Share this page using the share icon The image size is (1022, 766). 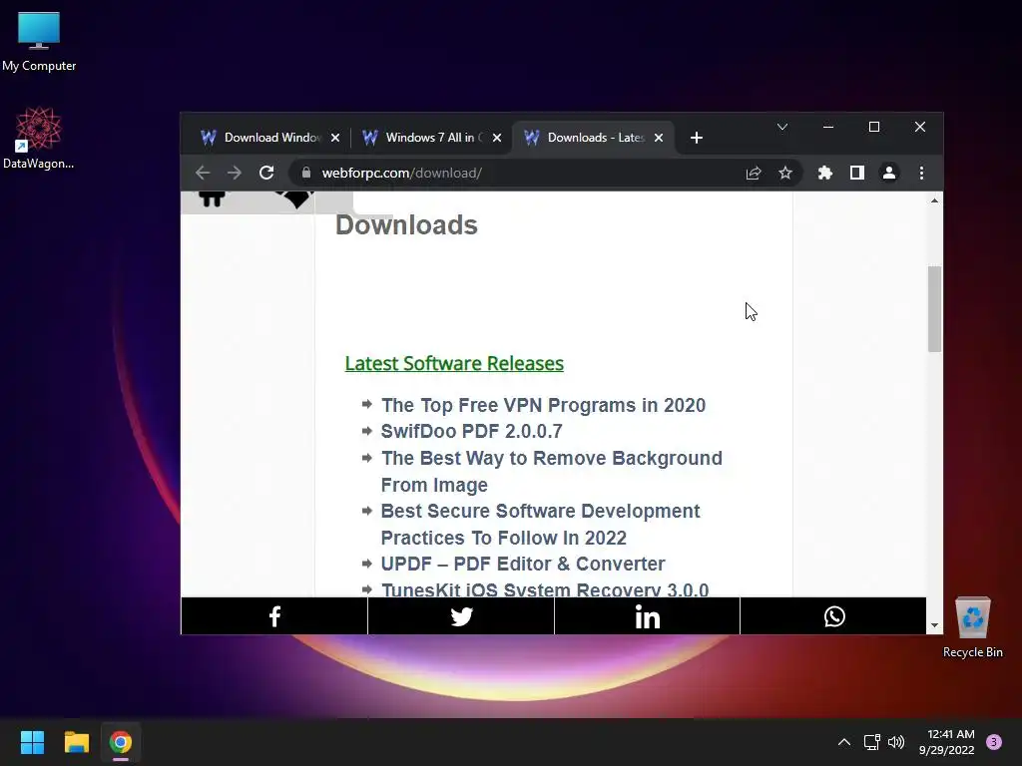pos(754,173)
